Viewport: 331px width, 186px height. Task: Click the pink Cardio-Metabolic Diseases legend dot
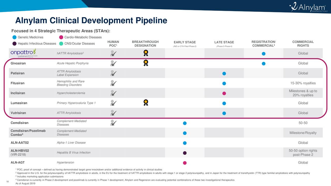coord(61,37)
